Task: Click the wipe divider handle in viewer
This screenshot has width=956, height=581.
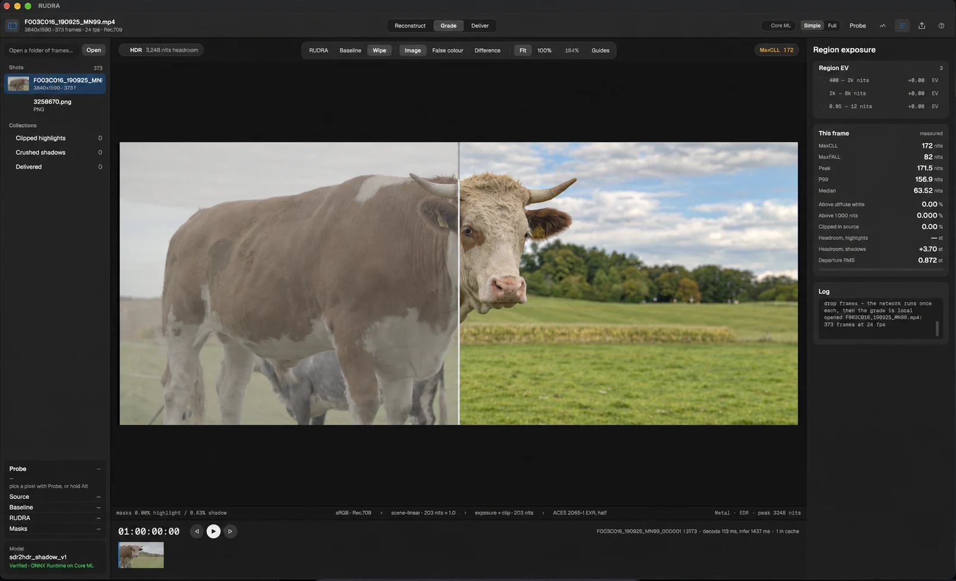Action: 459,283
